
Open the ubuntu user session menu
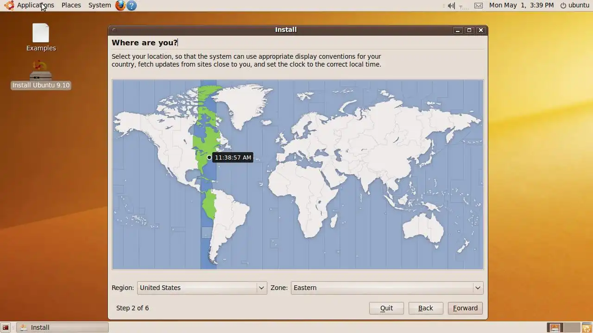coord(574,6)
